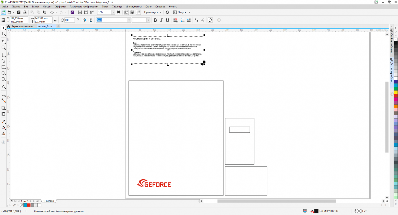This screenshot has width=398, height=215.
Task: Select the Rectangle tool
Action: pyautogui.click(x=3, y=67)
